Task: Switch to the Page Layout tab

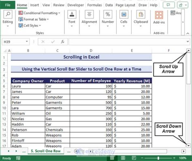Action: 125,5
